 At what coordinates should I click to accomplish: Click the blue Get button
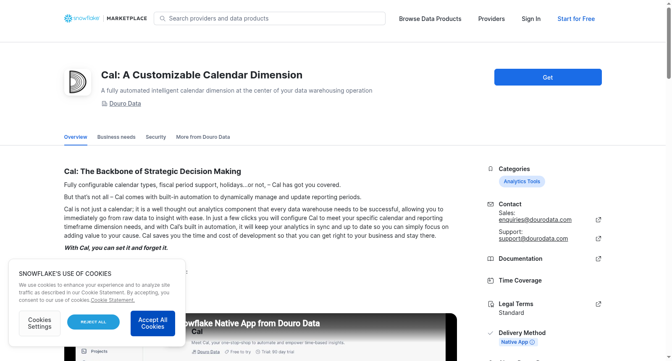(x=548, y=77)
